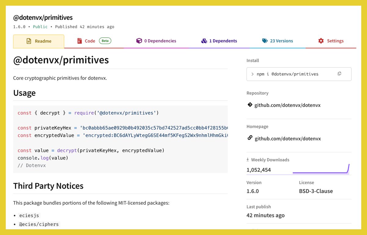View the 1 Dependents tab
The image size is (367, 235).
(219, 41)
